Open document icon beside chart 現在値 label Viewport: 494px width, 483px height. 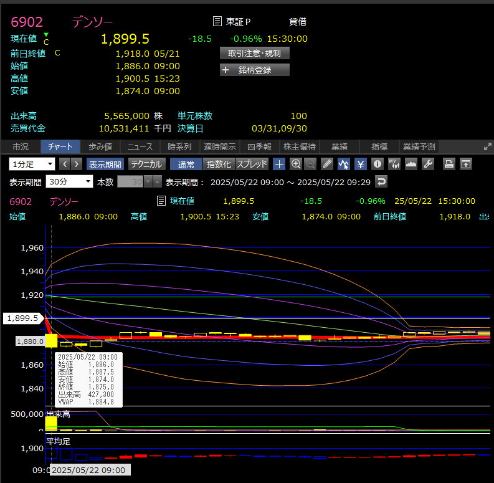point(161,201)
